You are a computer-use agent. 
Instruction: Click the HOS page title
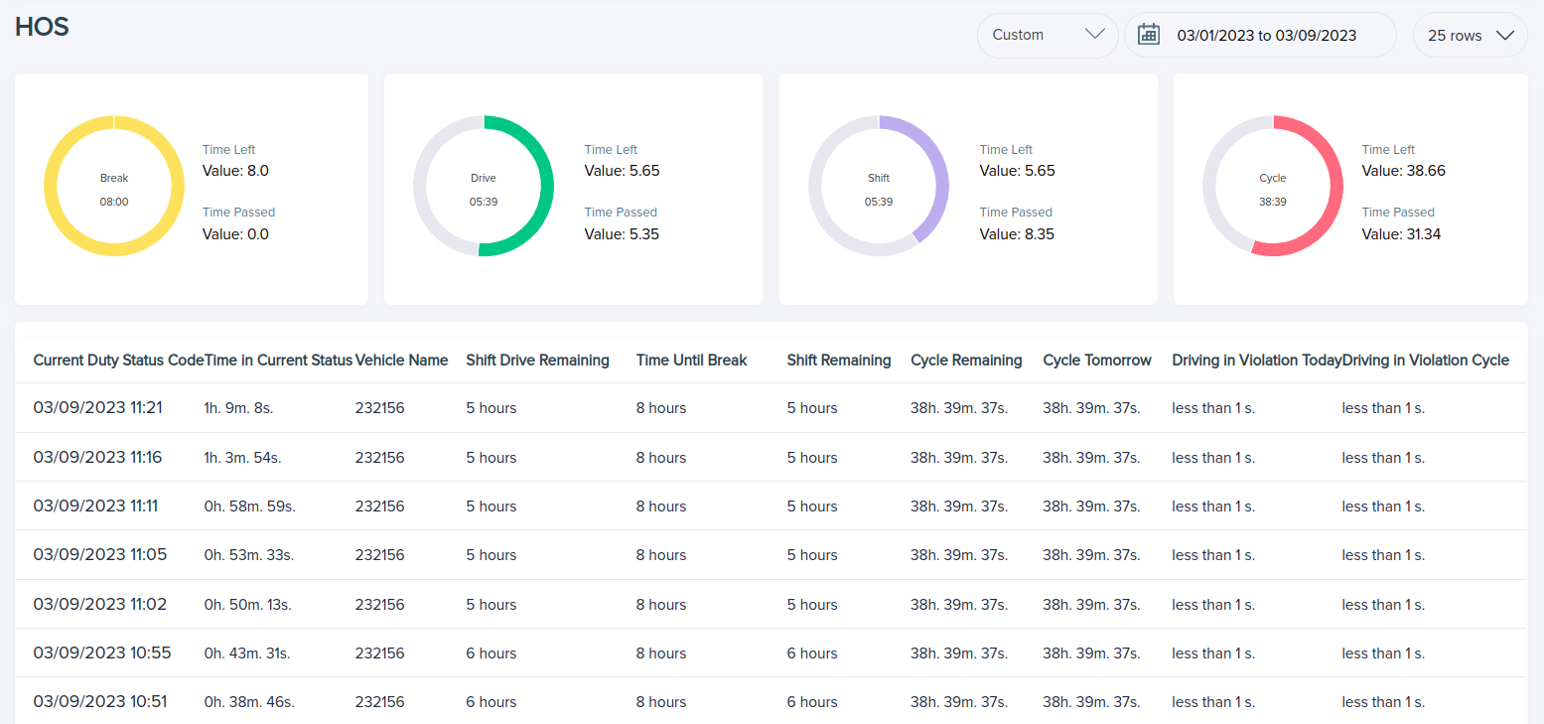click(42, 27)
